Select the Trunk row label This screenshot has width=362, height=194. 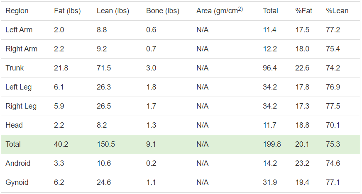[x=15, y=68]
